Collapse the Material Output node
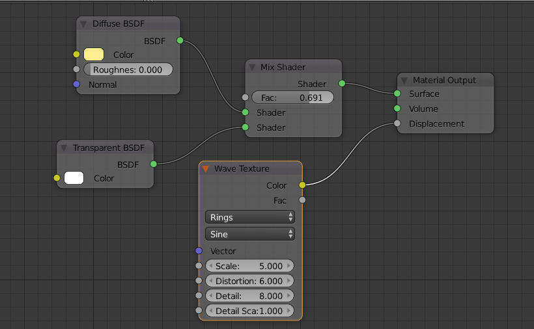 click(404, 81)
